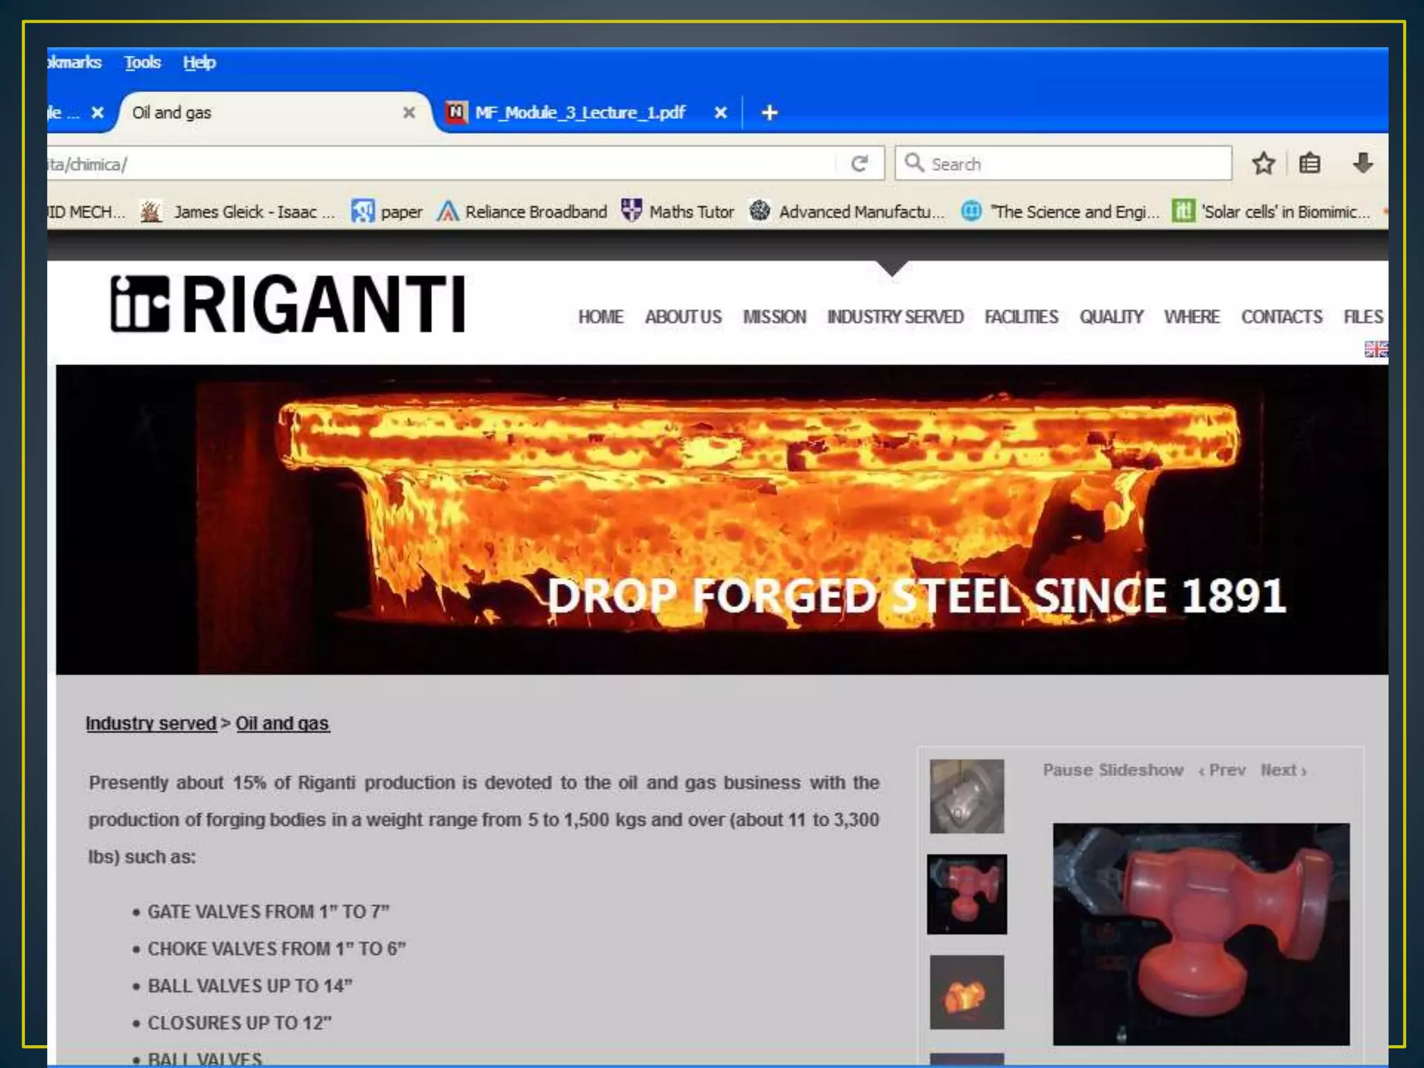The width and height of the screenshot is (1424, 1068).
Task: Click the Industry served breadcrumb link
Action: [x=151, y=723]
